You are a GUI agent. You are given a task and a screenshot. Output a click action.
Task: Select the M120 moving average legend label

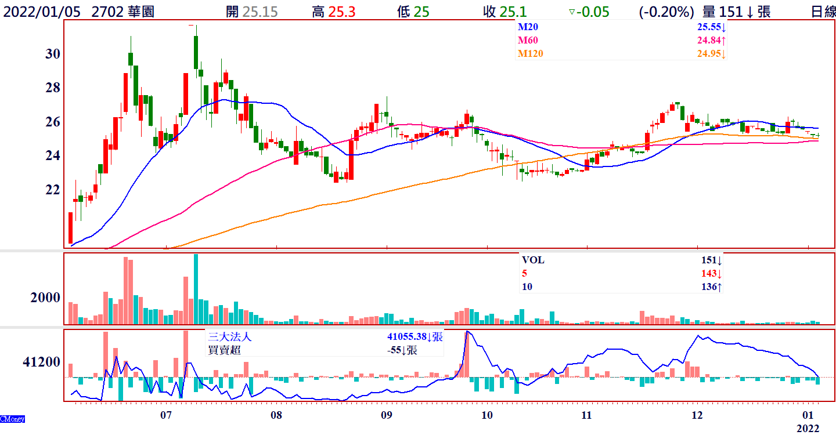530,54
